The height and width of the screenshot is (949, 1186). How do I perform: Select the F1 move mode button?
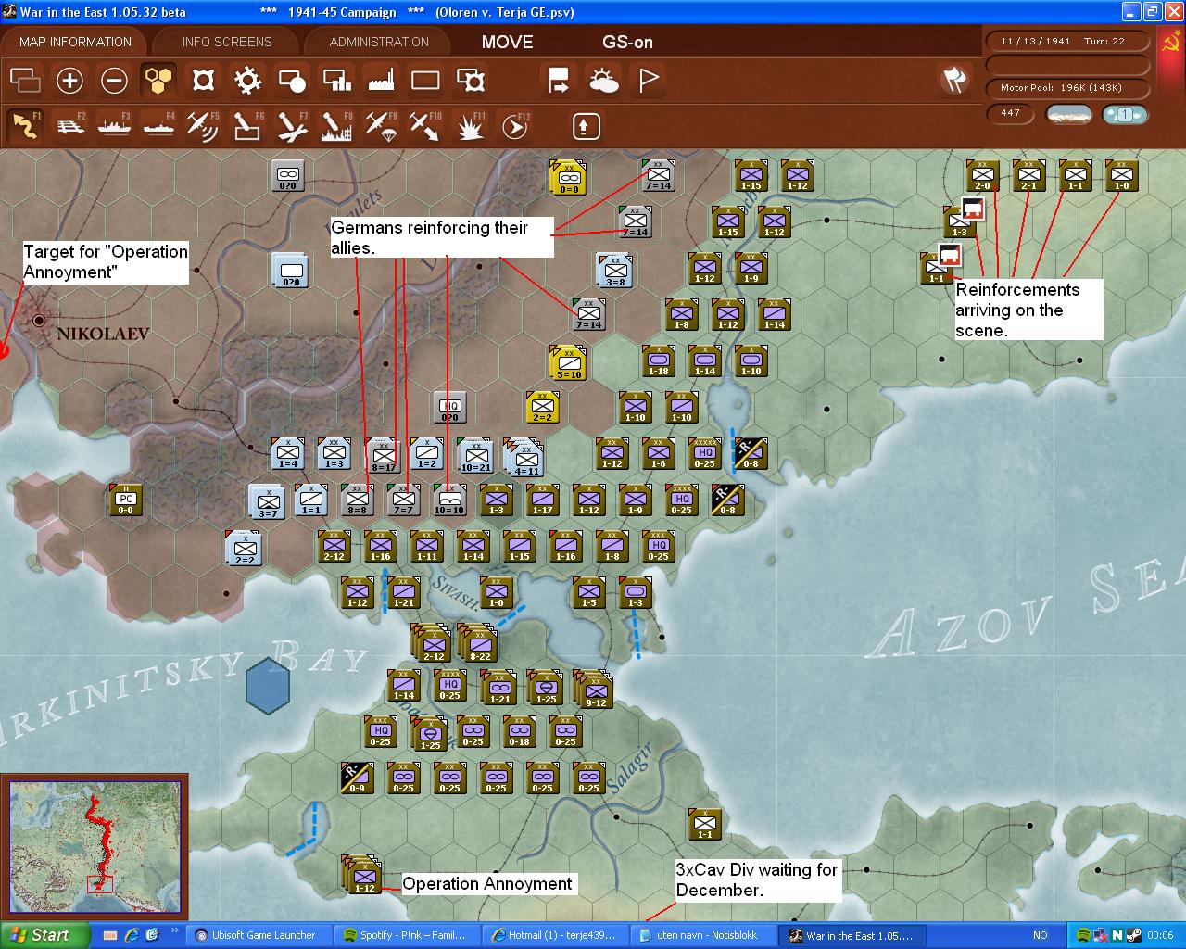(25, 126)
